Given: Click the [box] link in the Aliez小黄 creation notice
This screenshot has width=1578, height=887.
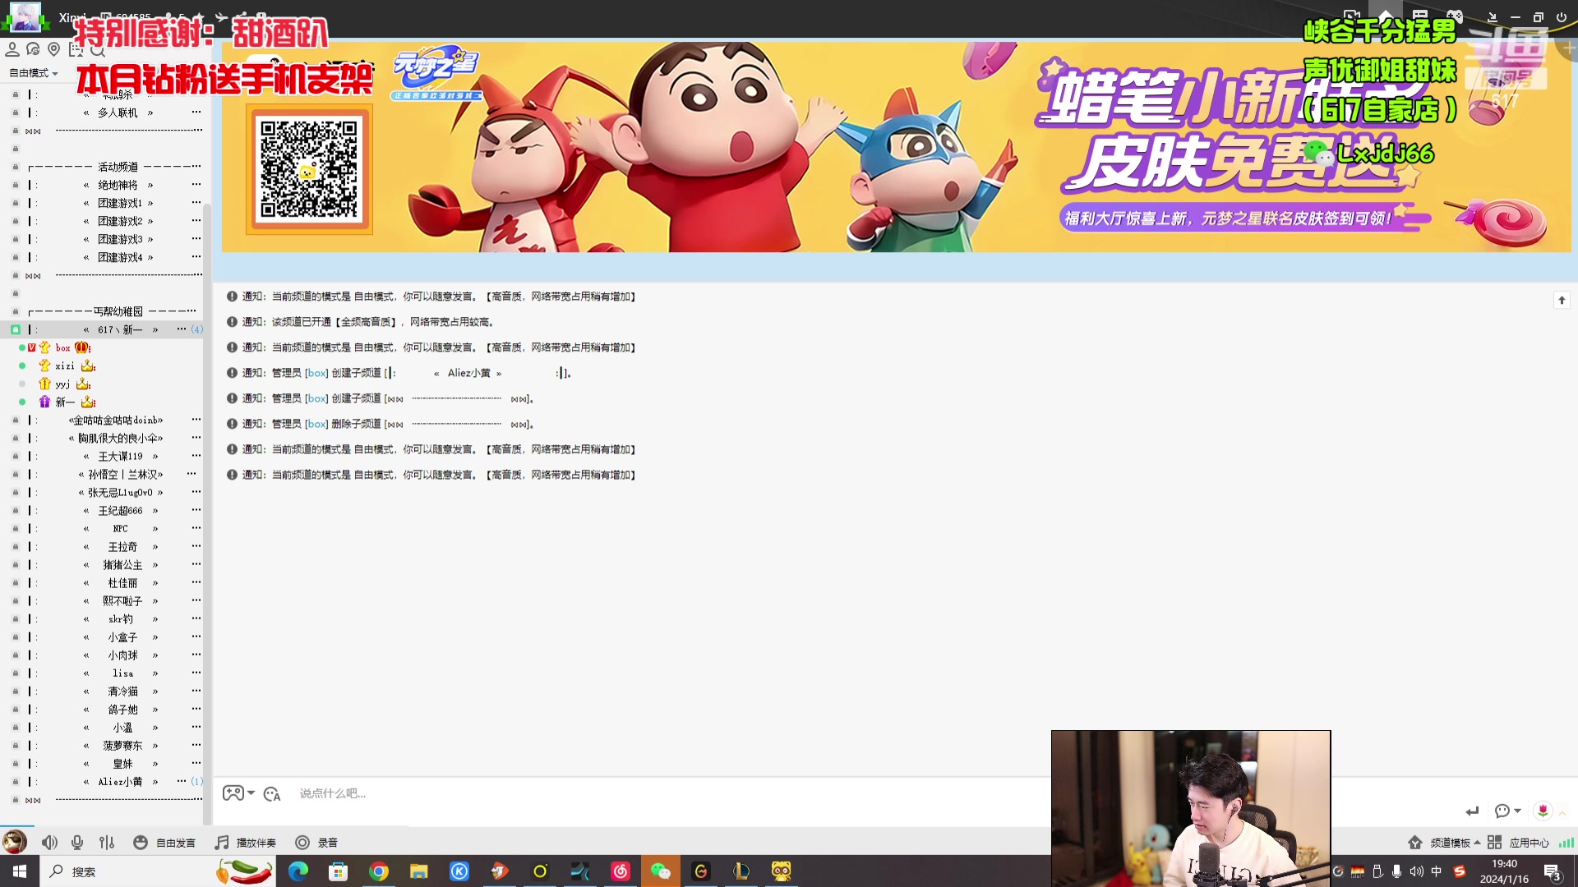Looking at the screenshot, I should [x=316, y=373].
